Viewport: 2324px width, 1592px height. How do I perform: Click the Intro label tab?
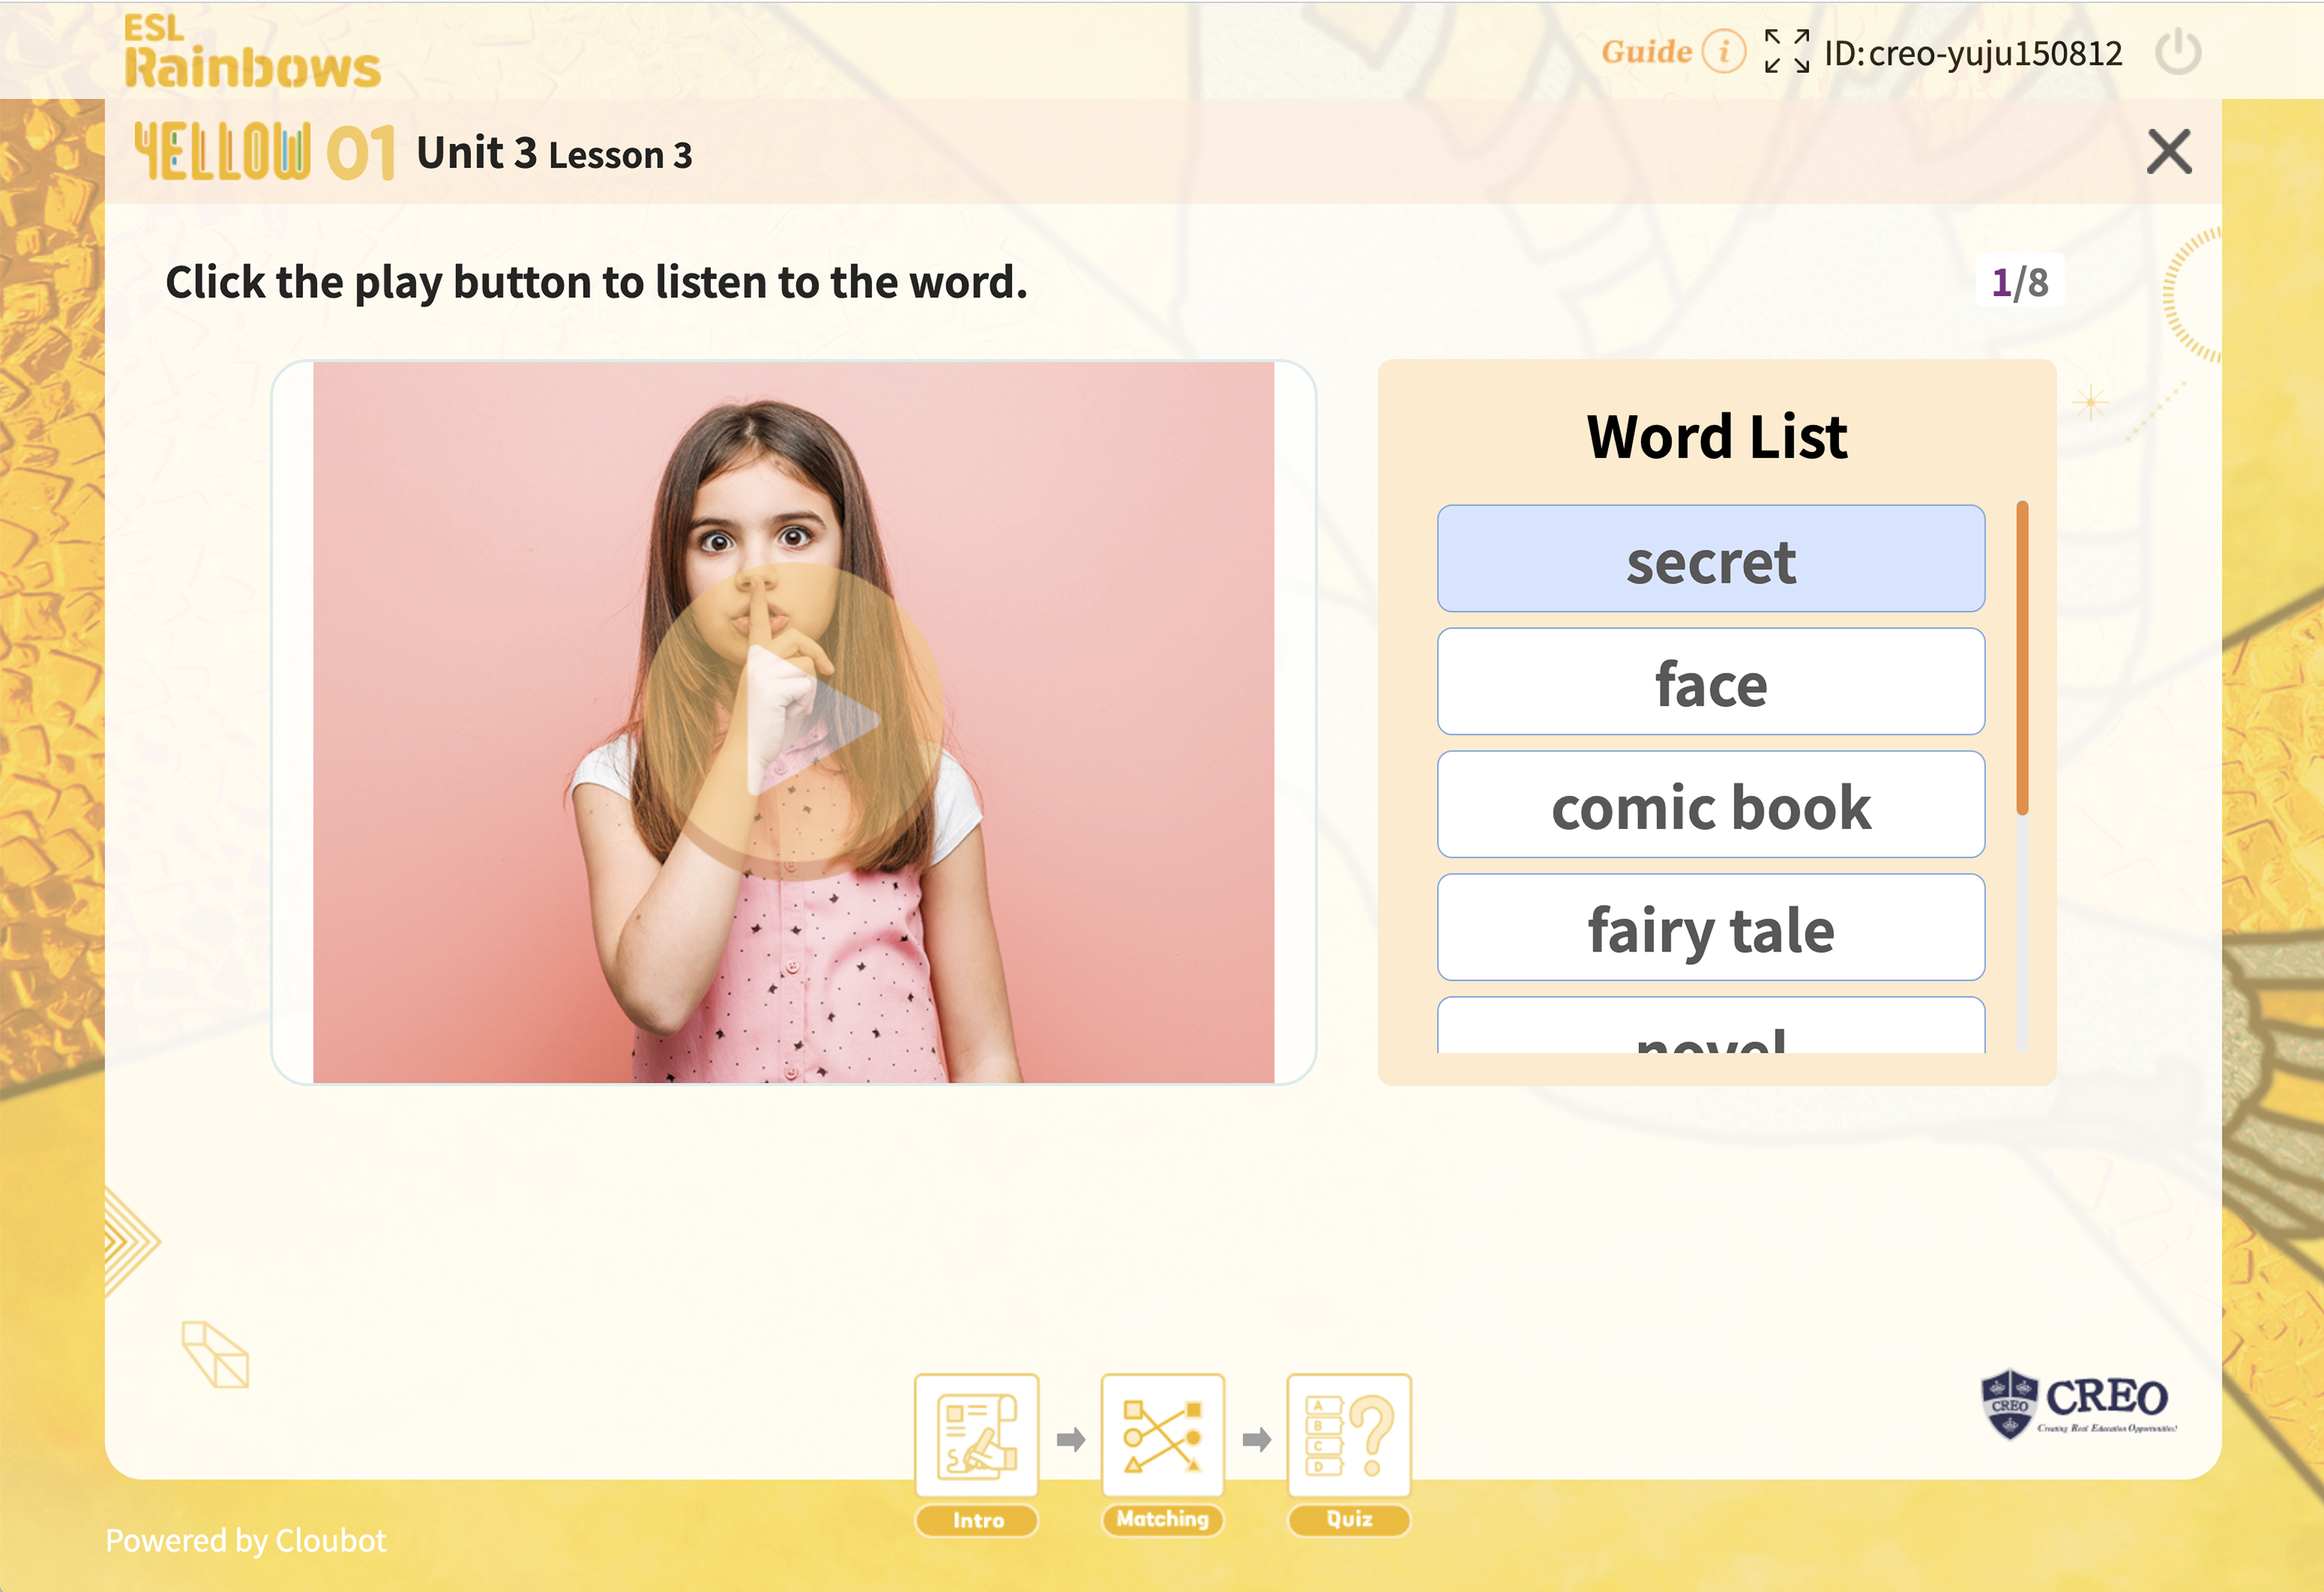pos(976,1520)
